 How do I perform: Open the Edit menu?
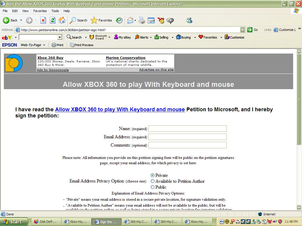[15, 11]
